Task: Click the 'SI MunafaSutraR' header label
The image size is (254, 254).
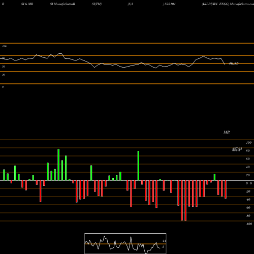Action: (x=62, y=4)
